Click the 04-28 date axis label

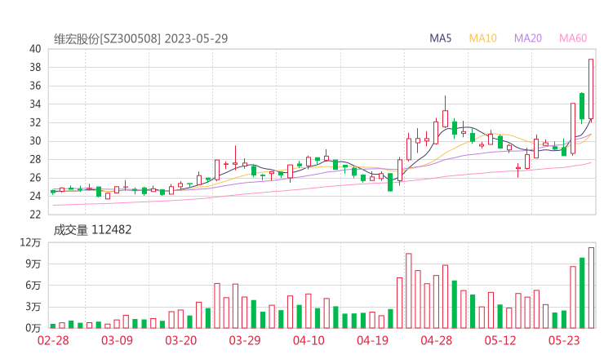click(x=437, y=340)
